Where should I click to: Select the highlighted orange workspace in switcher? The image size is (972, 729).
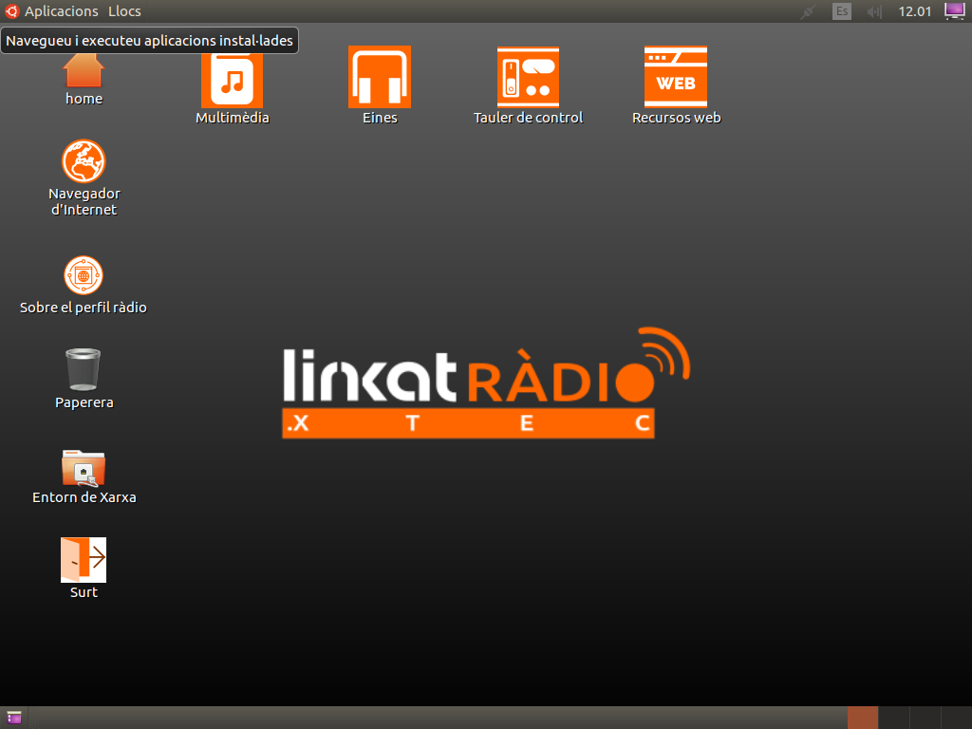(x=863, y=718)
